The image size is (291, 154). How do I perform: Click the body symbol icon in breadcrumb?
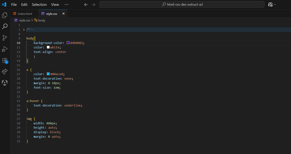coord(36,20)
